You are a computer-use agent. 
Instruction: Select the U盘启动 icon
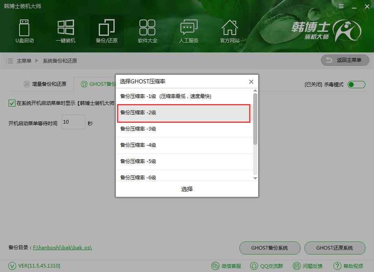coord(24,31)
